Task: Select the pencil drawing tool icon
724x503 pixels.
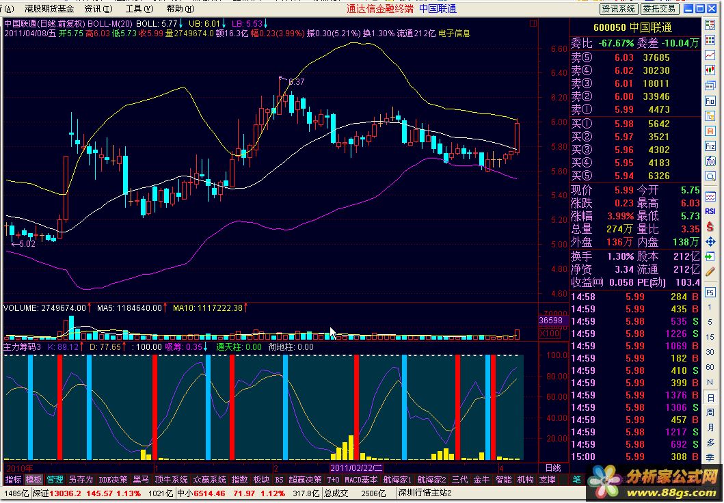Action: (710, 271)
